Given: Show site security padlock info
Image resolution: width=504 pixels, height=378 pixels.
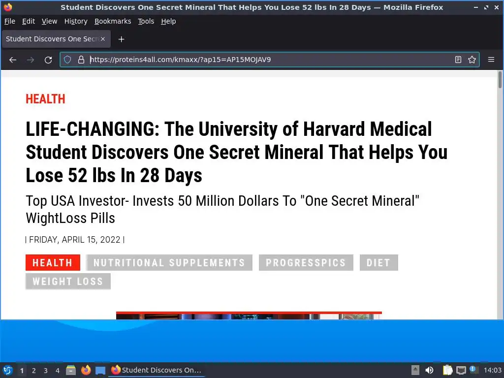Looking at the screenshot, I should click(81, 60).
